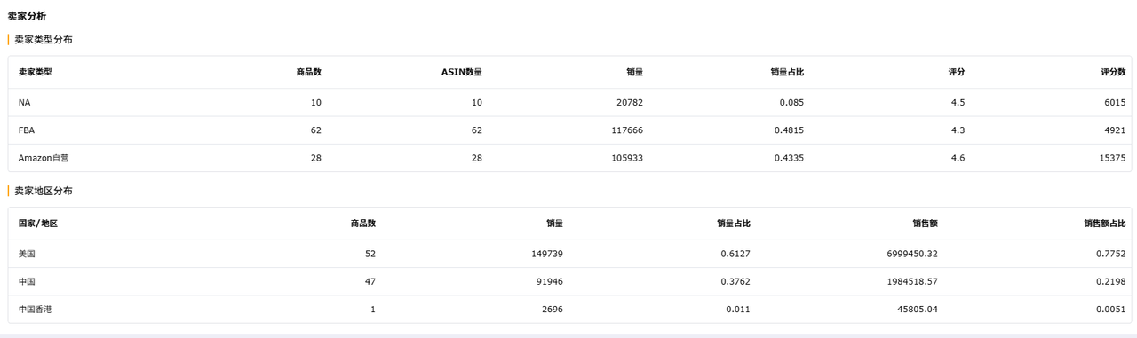Select the 美国 region row label
Image resolution: width=1137 pixels, height=338 pixels.
coord(27,254)
